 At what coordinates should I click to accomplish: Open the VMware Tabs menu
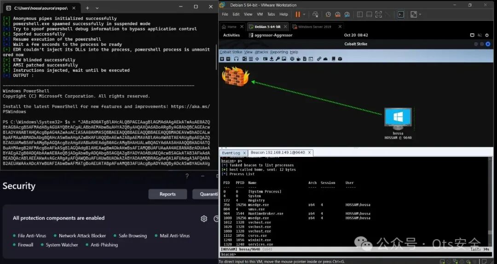[271, 14]
